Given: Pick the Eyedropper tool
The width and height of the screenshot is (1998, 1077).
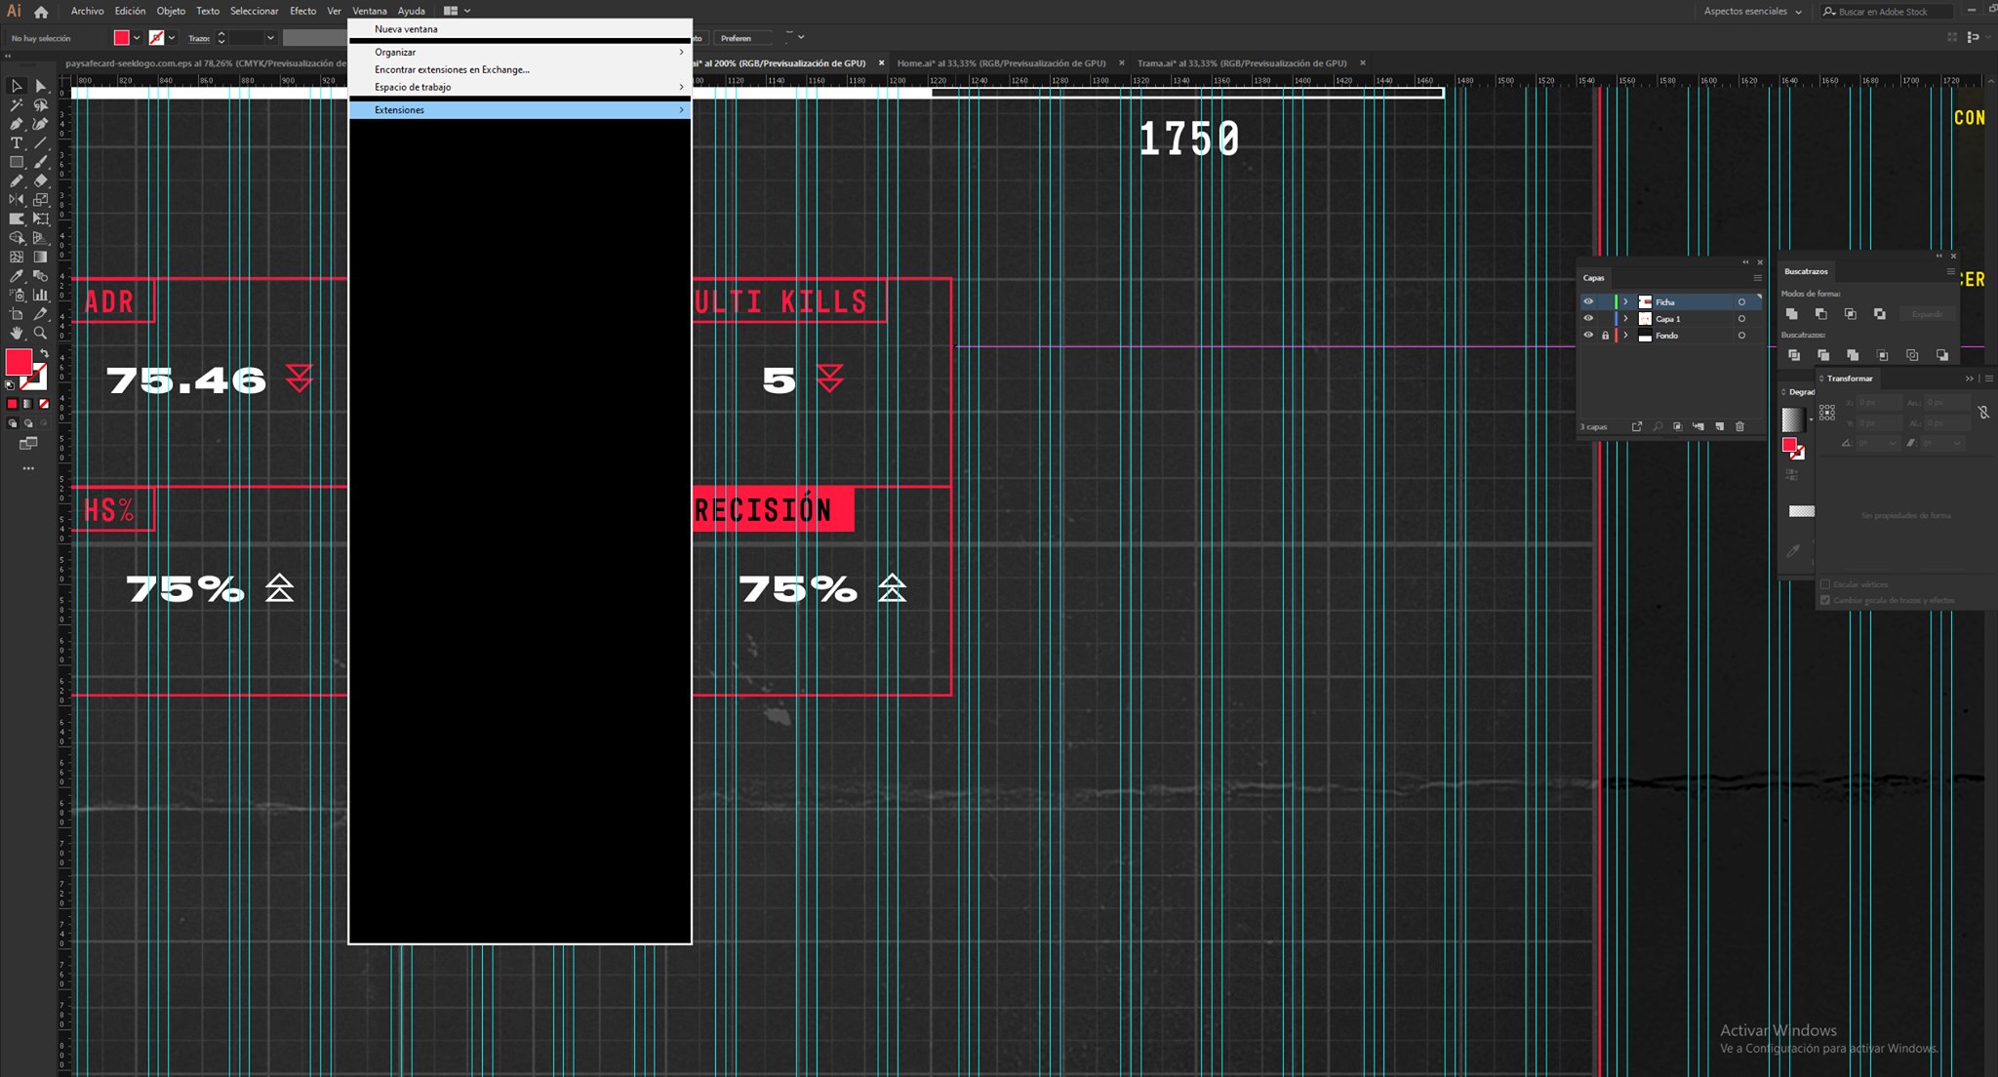Looking at the screenshot, I should 16,274.
